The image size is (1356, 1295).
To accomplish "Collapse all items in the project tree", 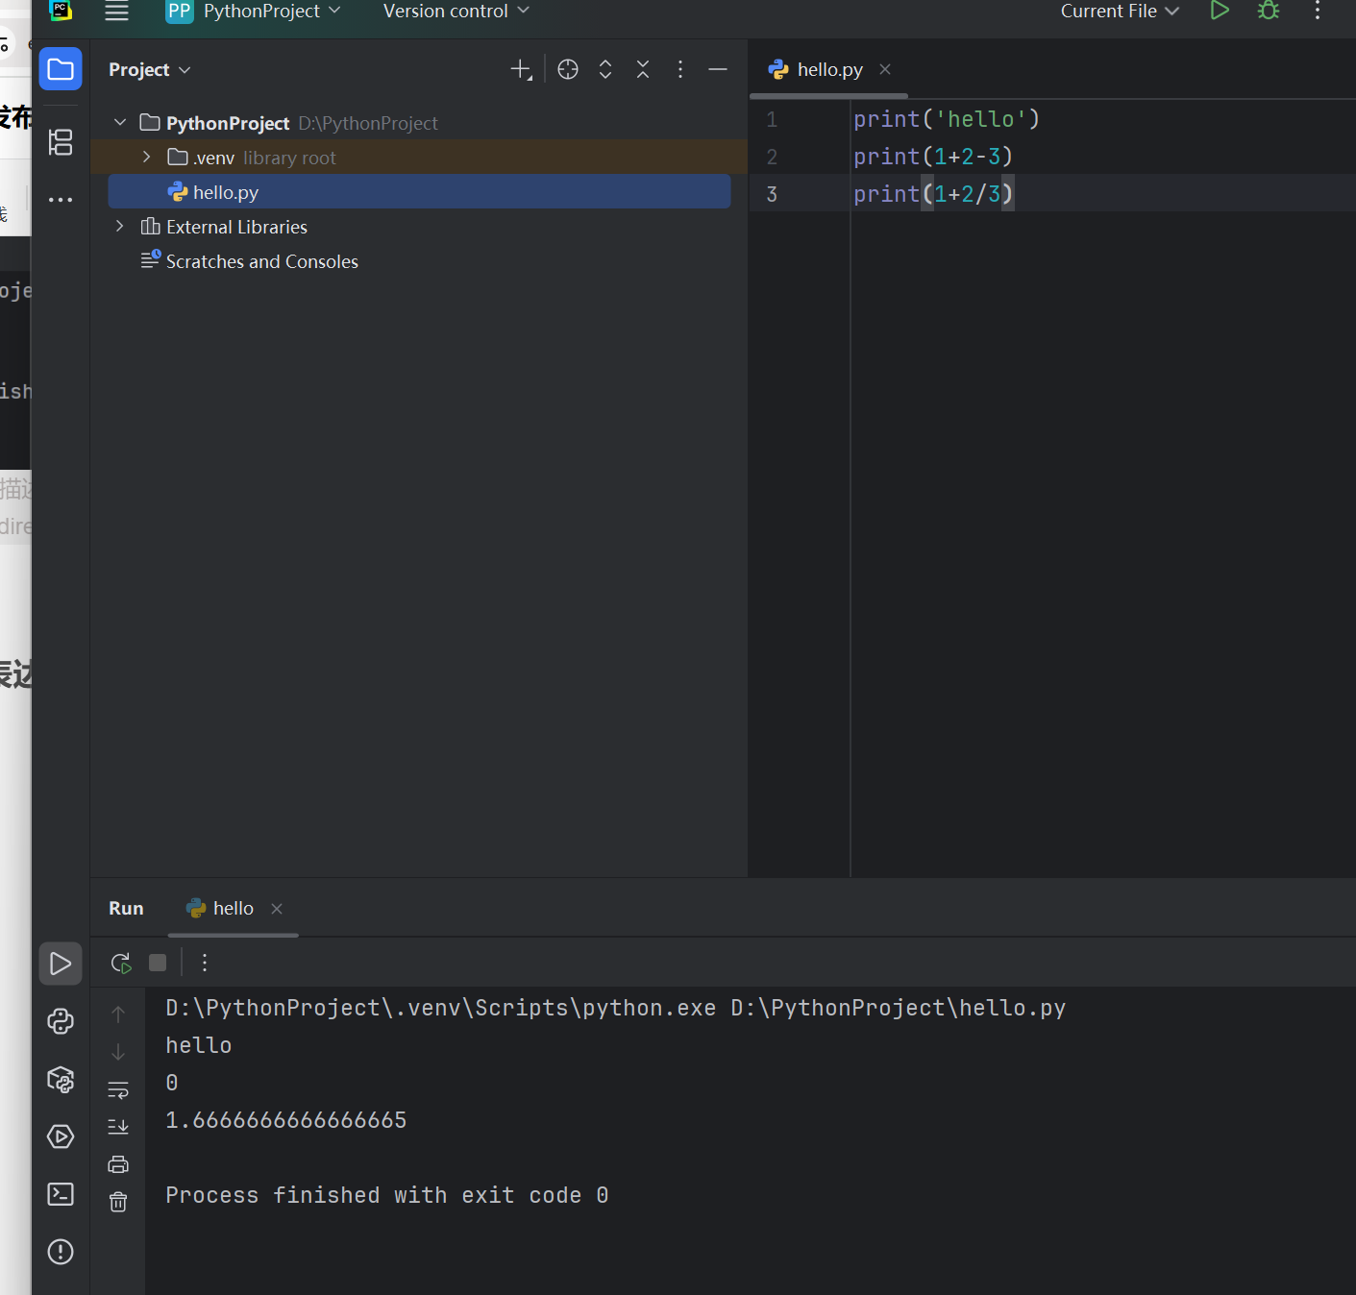I will coord(643,69).
